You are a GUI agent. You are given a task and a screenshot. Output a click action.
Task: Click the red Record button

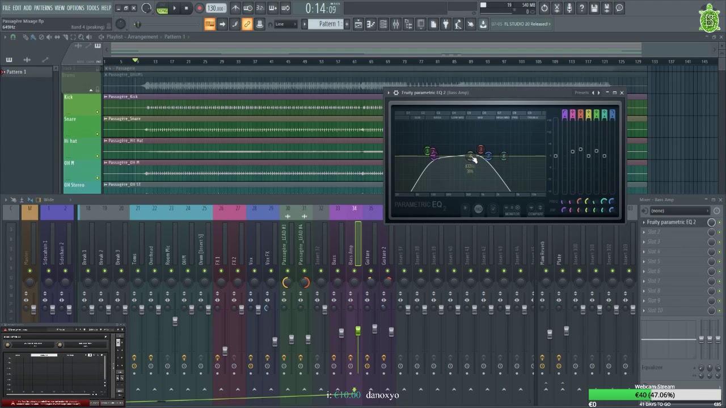(x=199, y=8)
